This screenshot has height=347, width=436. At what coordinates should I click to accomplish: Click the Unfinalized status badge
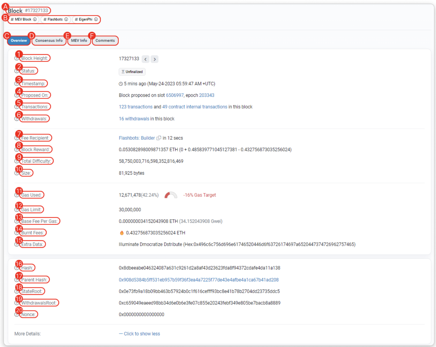point(132,72)
